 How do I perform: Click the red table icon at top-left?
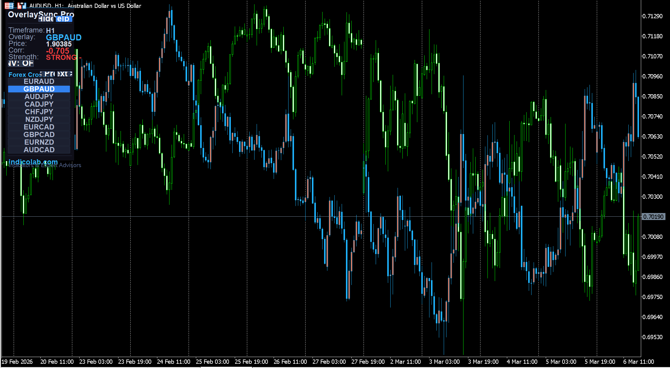9,5
